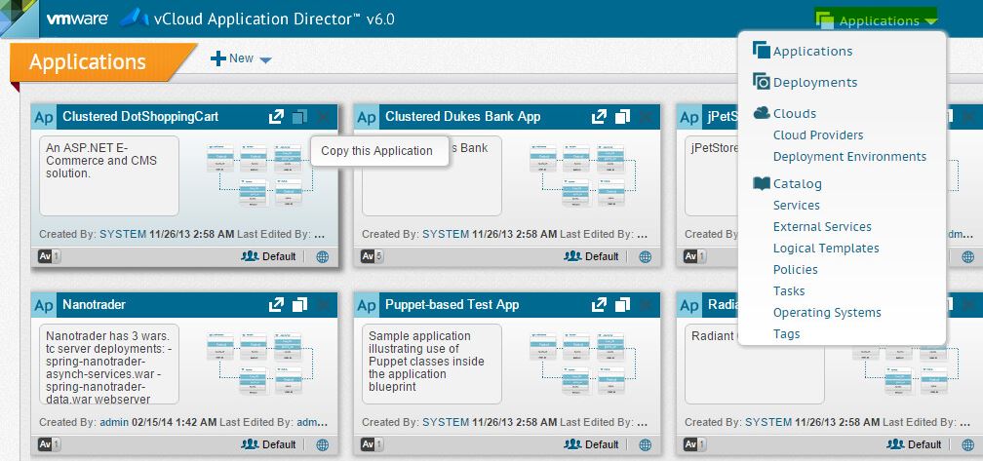The image size is (983, 461).
Task: Click Av version badge on Puppet-based Test App
Action: pyautogui.click(x=372, y=444)
